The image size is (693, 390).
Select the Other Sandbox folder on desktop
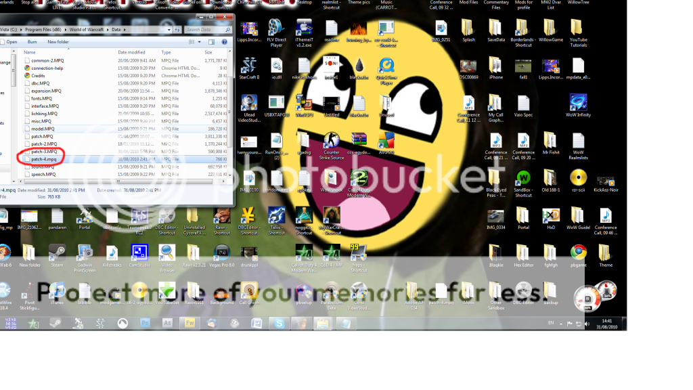(x=496, y=297)
